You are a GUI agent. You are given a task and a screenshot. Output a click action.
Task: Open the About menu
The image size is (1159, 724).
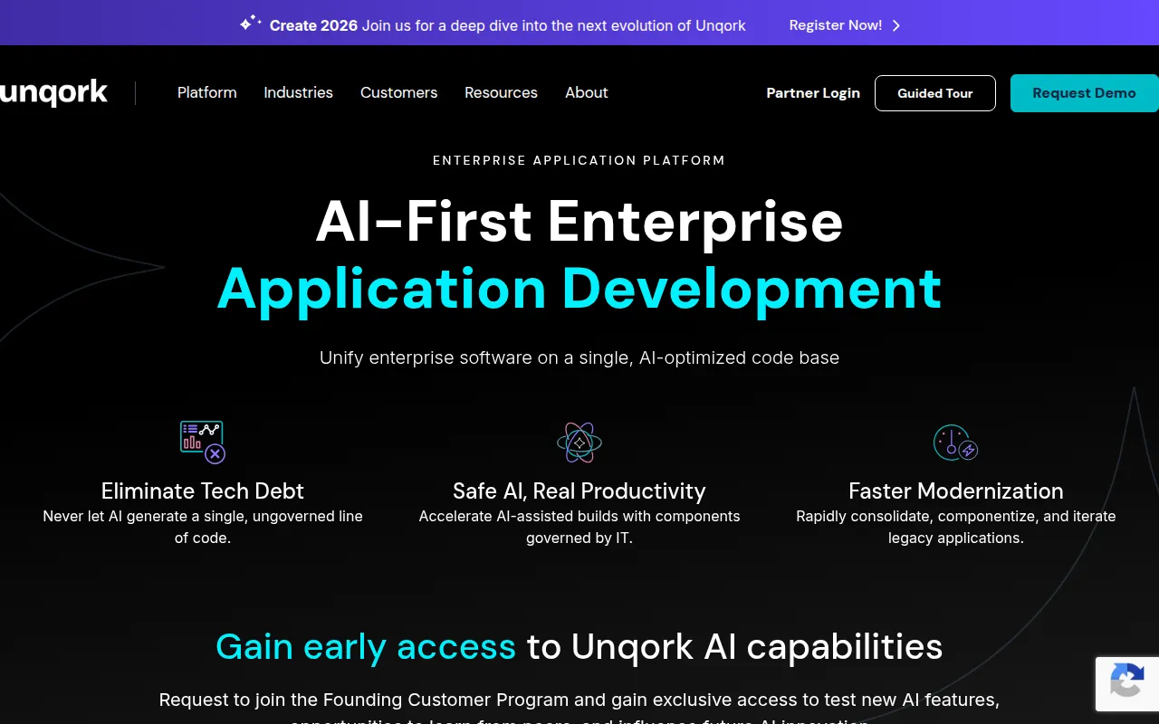tap(587, 92)
